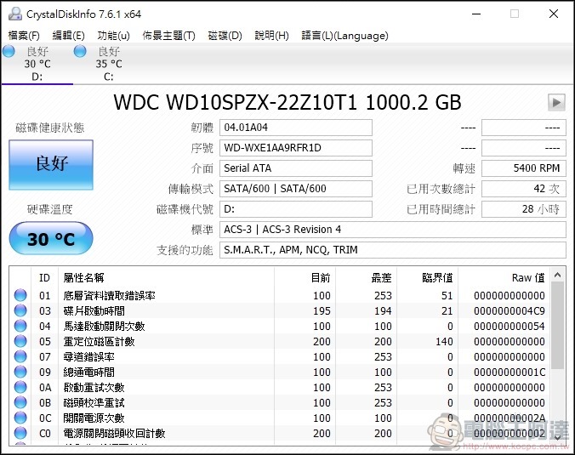Open the 佈景主題(T) menu
575x455 pixels.
pyautogui.click(x=168, y=36)
